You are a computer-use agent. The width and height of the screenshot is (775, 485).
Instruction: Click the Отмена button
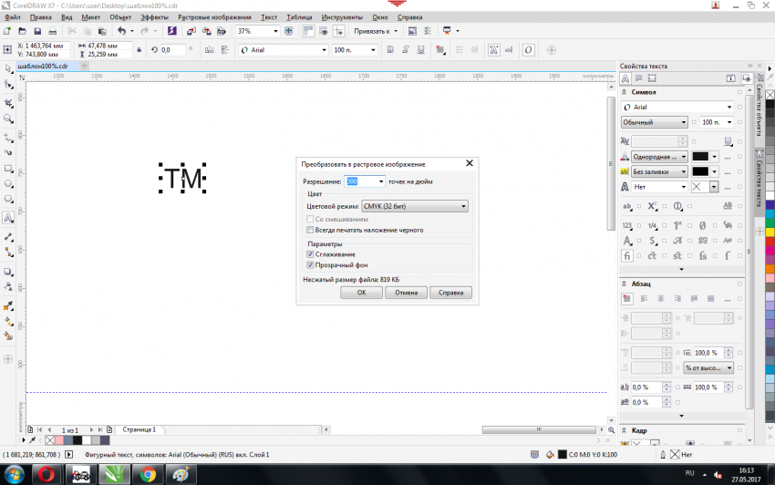[x=407, y=293]
